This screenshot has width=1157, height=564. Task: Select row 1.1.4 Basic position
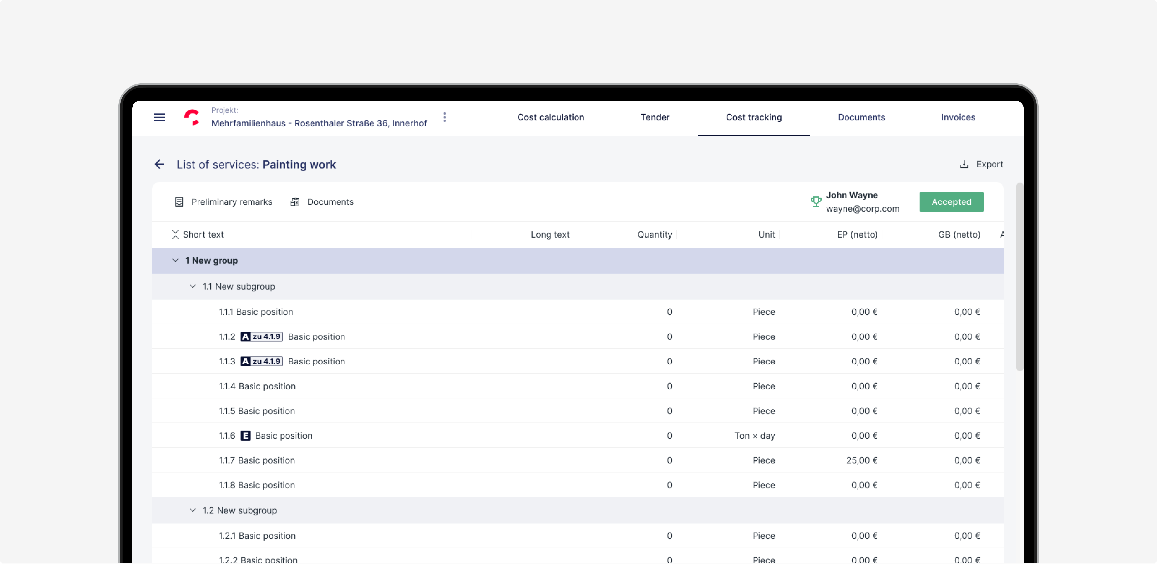(x=578, y=386)
